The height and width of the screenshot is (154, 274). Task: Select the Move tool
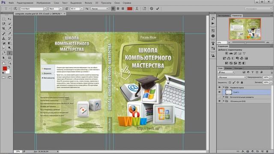click(9, 19)
